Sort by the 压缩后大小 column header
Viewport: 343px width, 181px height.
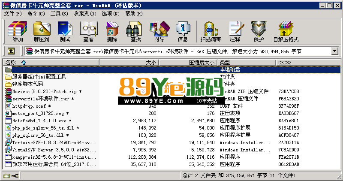click(x=188, y=63)
